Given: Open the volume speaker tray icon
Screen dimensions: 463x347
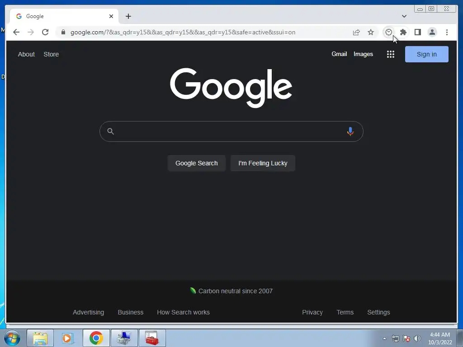Looking at the screenshot, I should tap(417, 338).
